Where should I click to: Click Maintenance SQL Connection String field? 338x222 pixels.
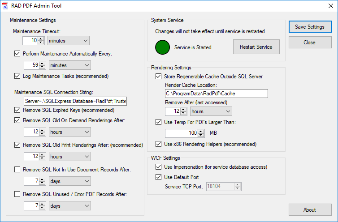pyautogui.click(x=75, y=101)
